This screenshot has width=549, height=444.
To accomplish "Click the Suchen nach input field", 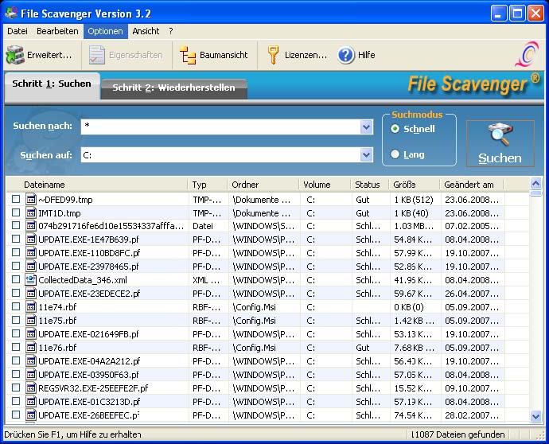I will 220,127.
